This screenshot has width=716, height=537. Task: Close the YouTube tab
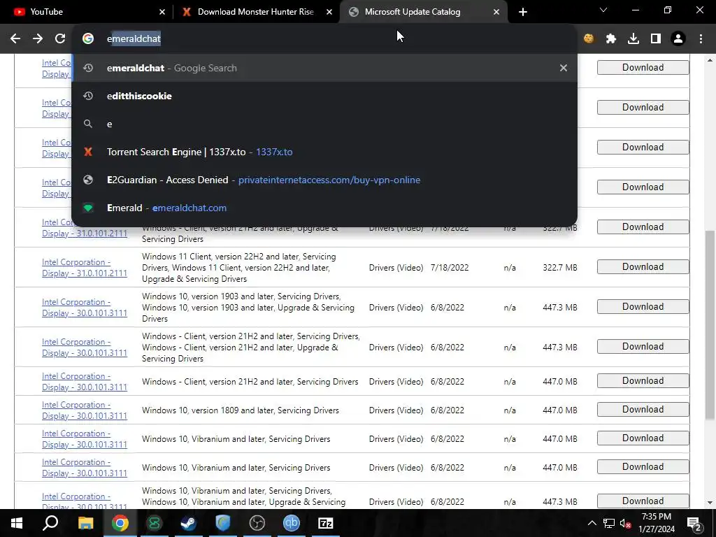(x=162, y=13)
